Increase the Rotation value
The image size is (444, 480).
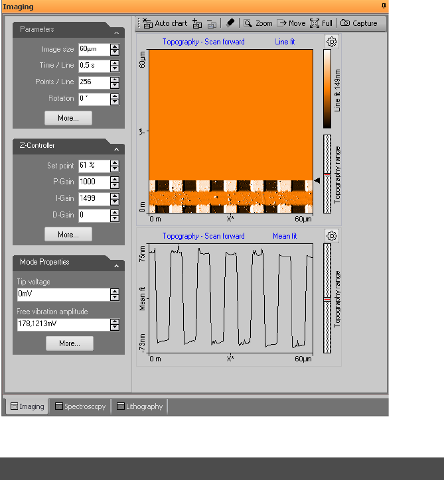coord(115,96)
